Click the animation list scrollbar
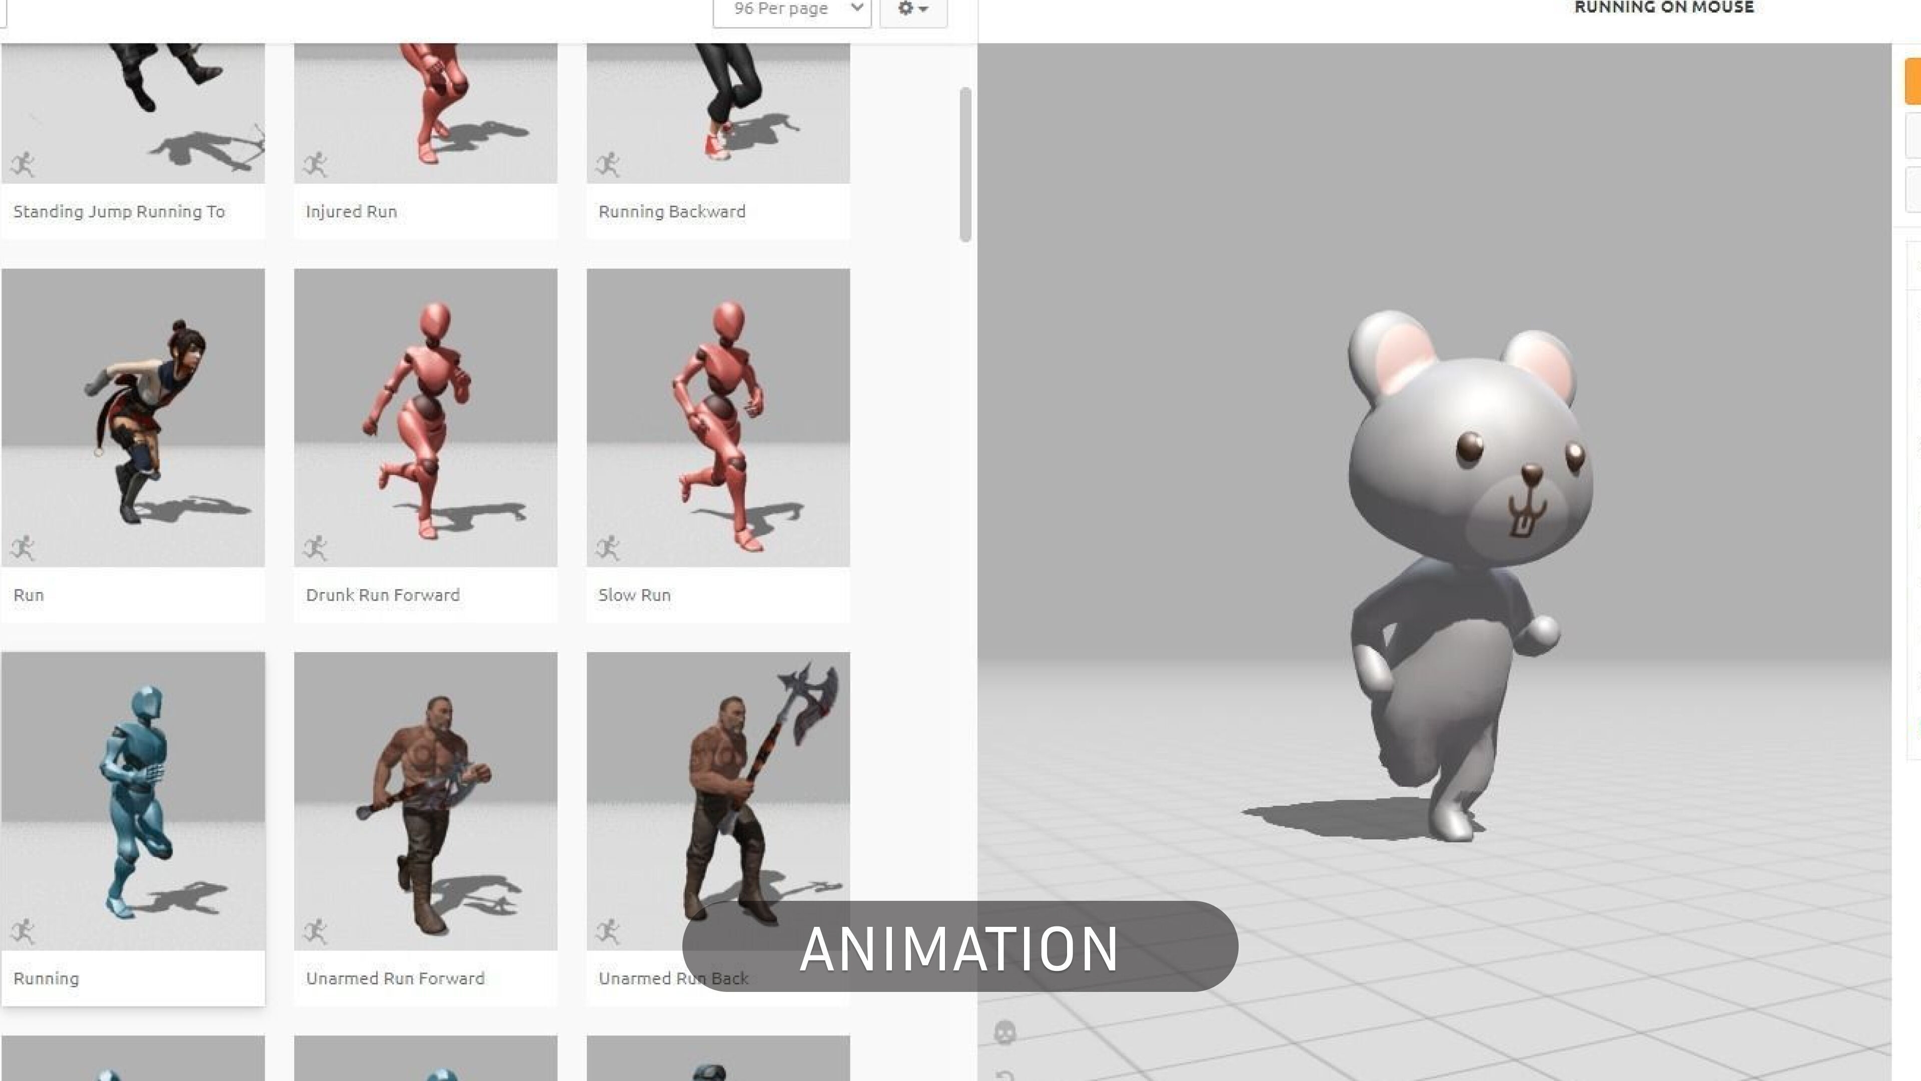Image resolution: width=1921 pixels, height=1081 pixels. click(966, 164)
